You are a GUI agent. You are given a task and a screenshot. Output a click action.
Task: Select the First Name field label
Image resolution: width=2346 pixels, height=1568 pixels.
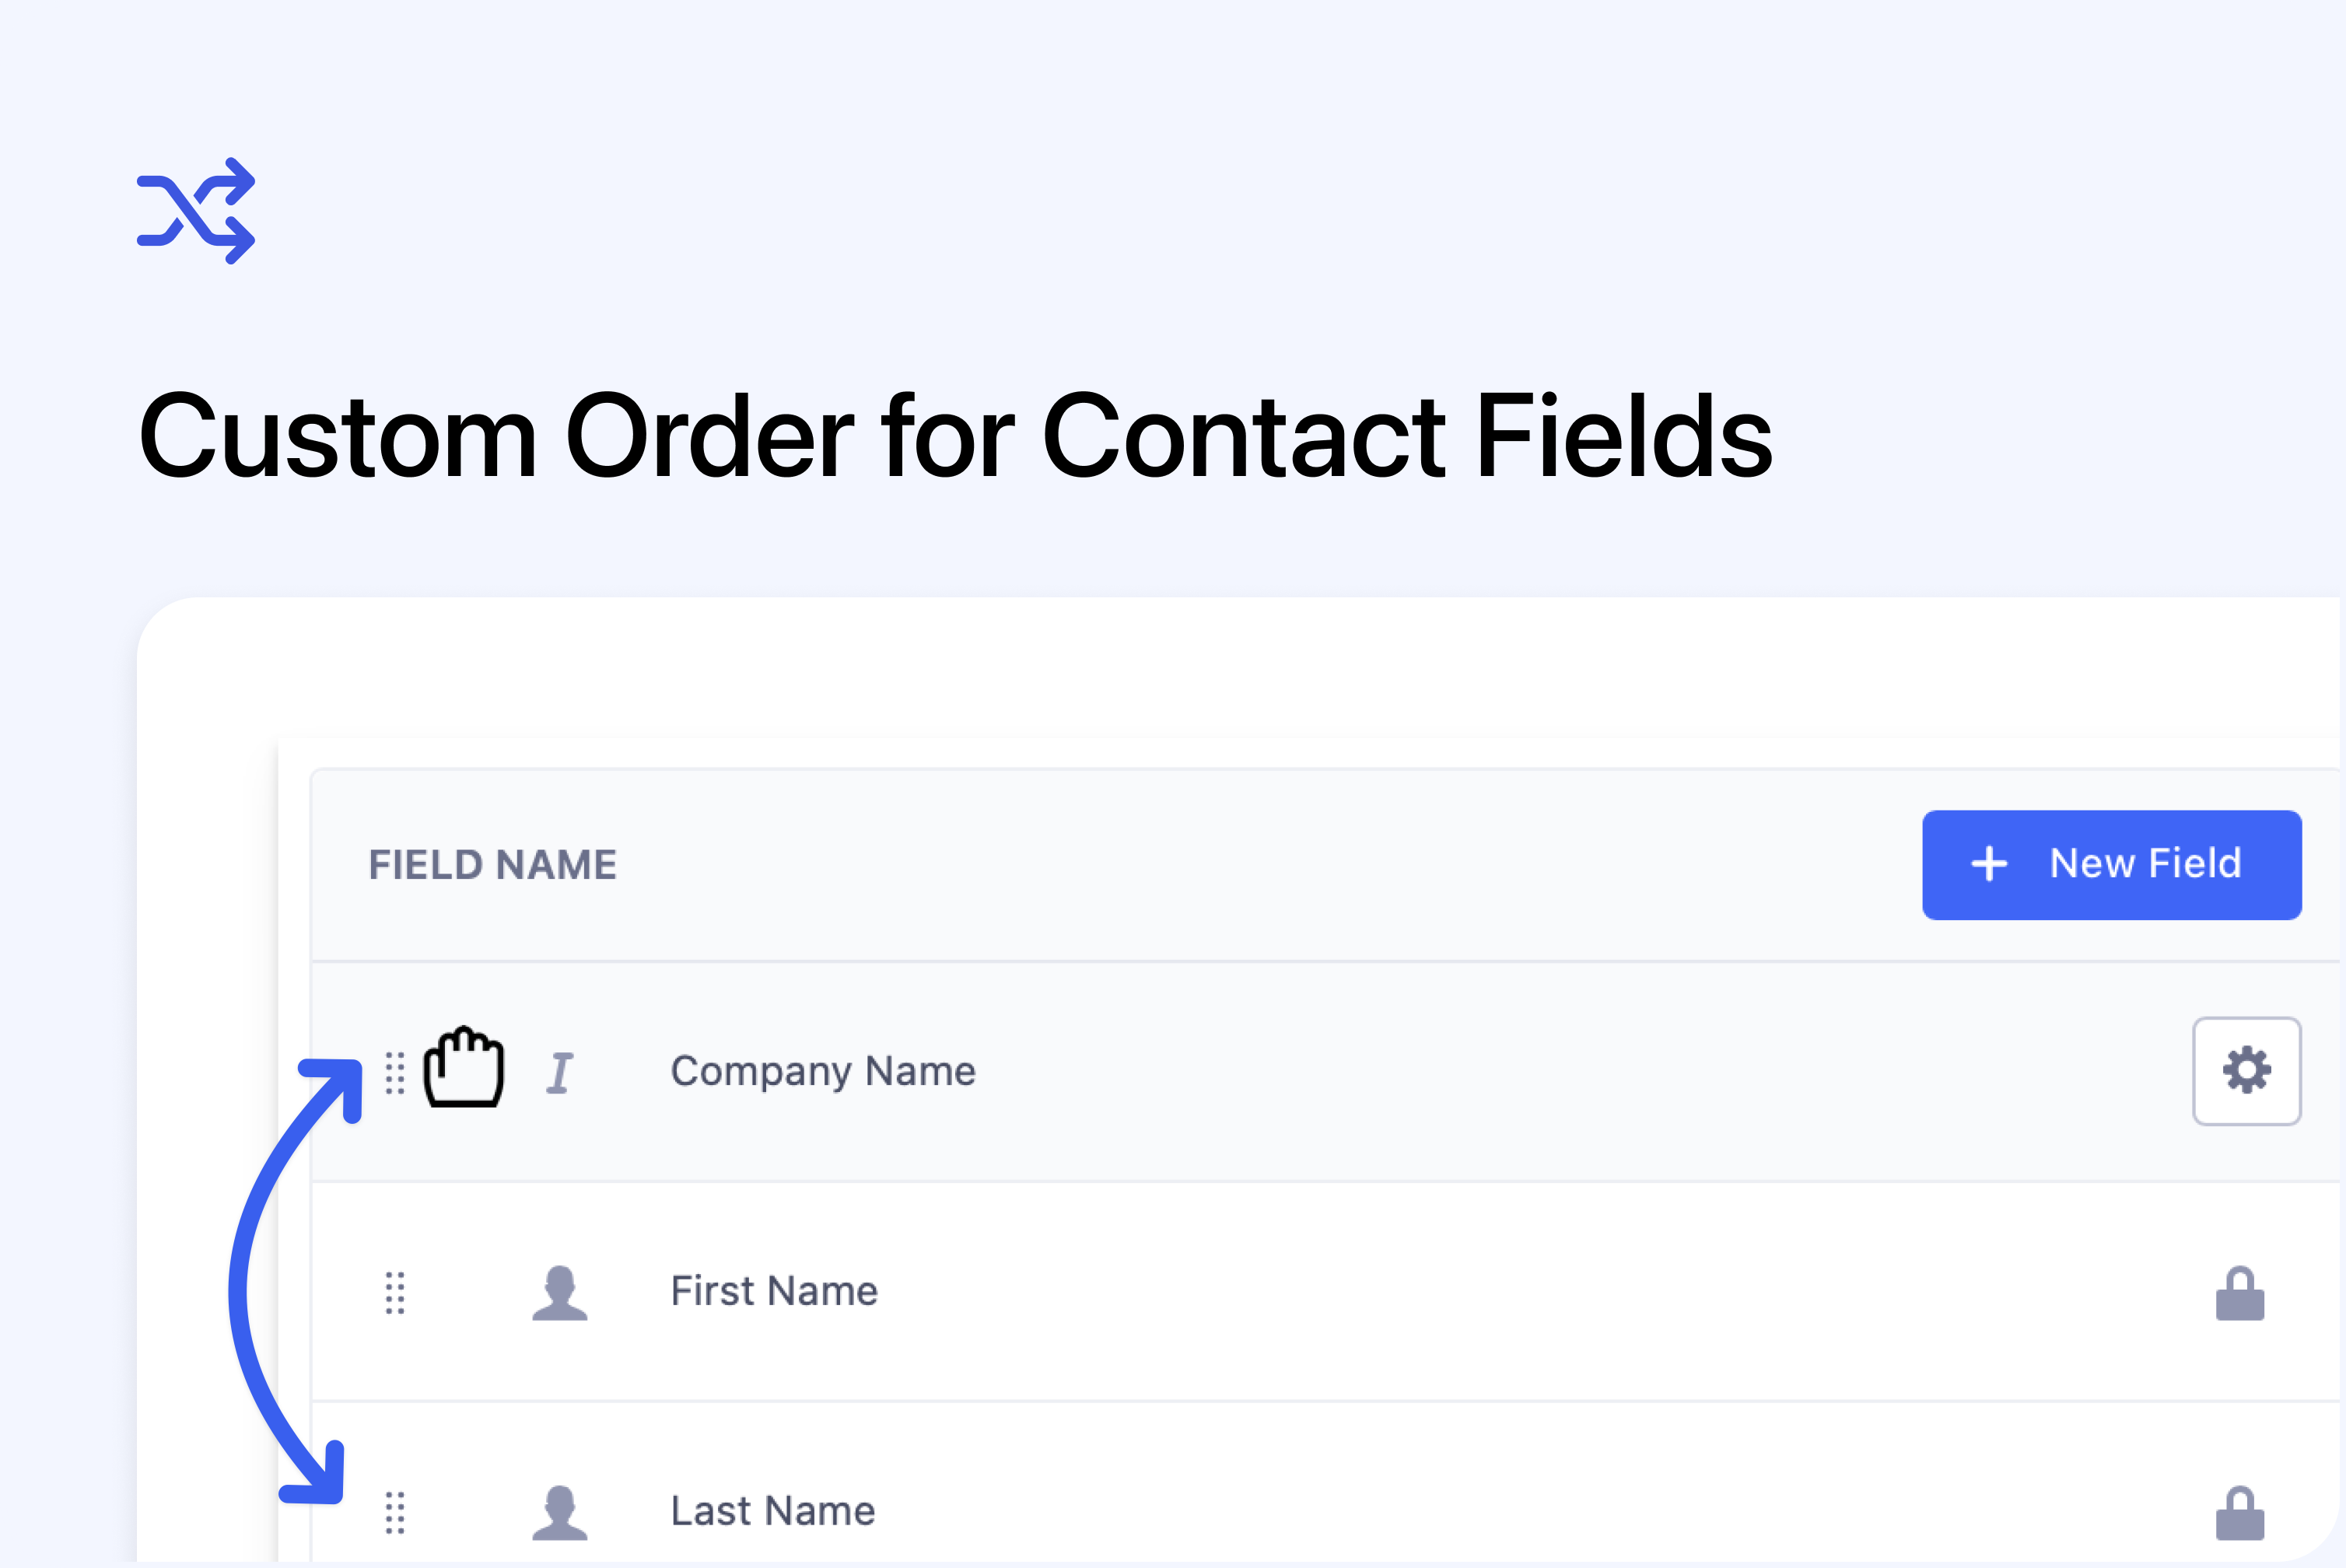pyautogui.click(x=774, y=1291)
